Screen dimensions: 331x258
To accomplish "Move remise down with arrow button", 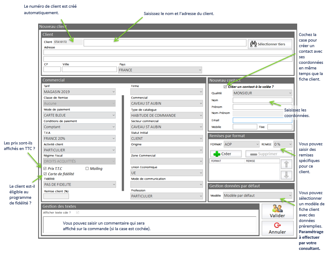I will pos(286,174).
